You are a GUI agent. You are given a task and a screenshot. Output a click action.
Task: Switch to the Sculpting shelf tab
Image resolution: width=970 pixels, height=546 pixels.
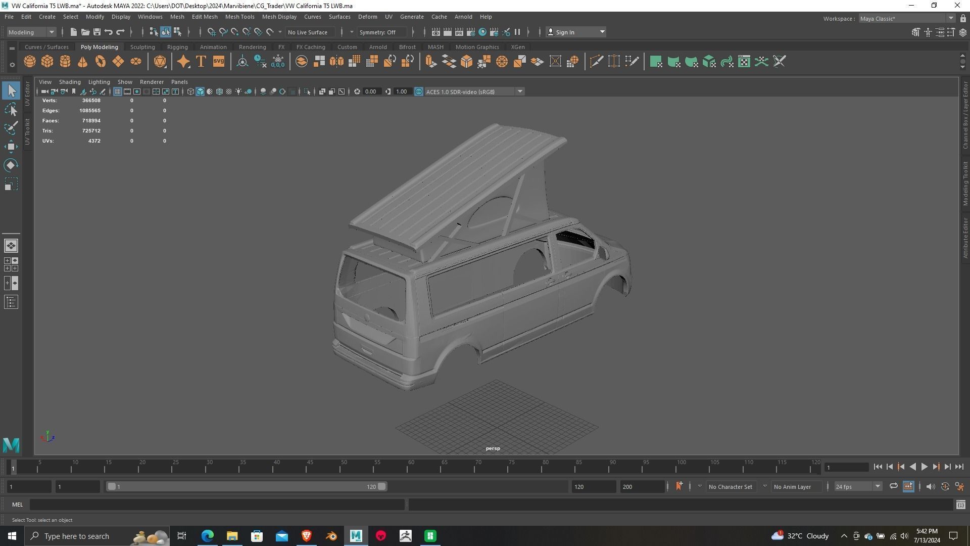[142, 47]
